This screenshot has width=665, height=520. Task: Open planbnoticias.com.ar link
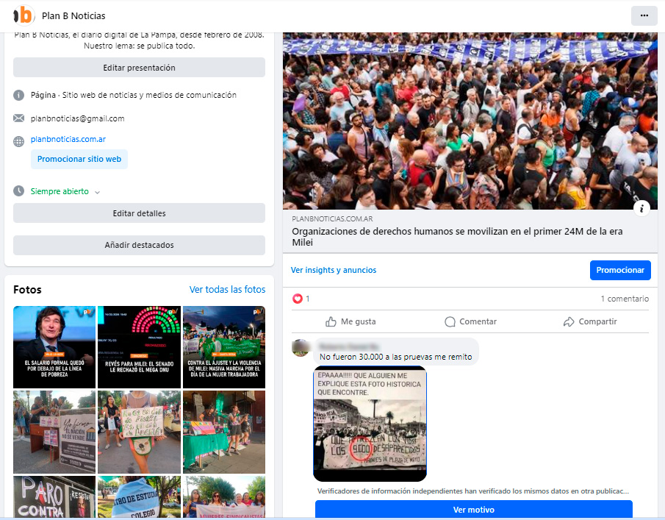[x=68, y=139]
